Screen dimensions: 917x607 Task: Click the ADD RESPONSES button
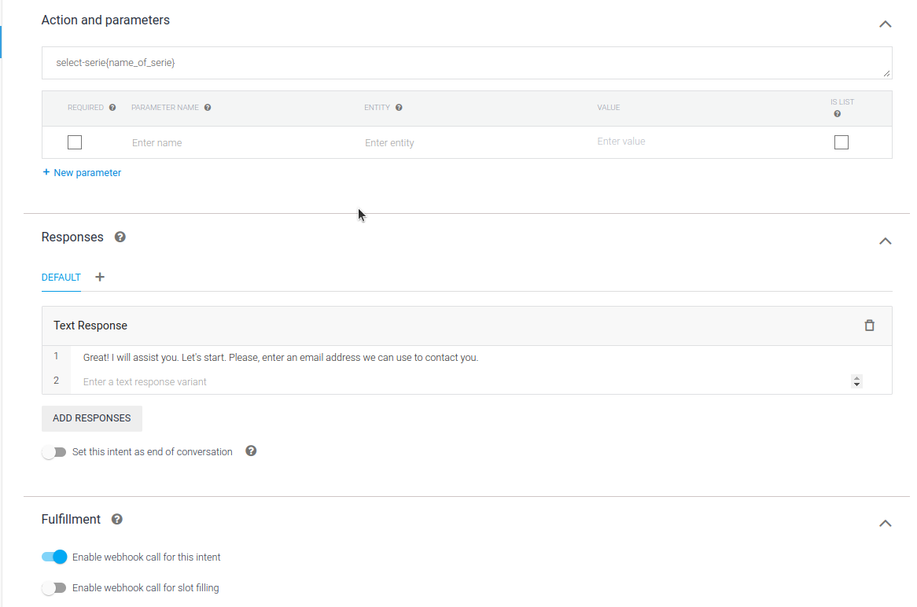91,418
